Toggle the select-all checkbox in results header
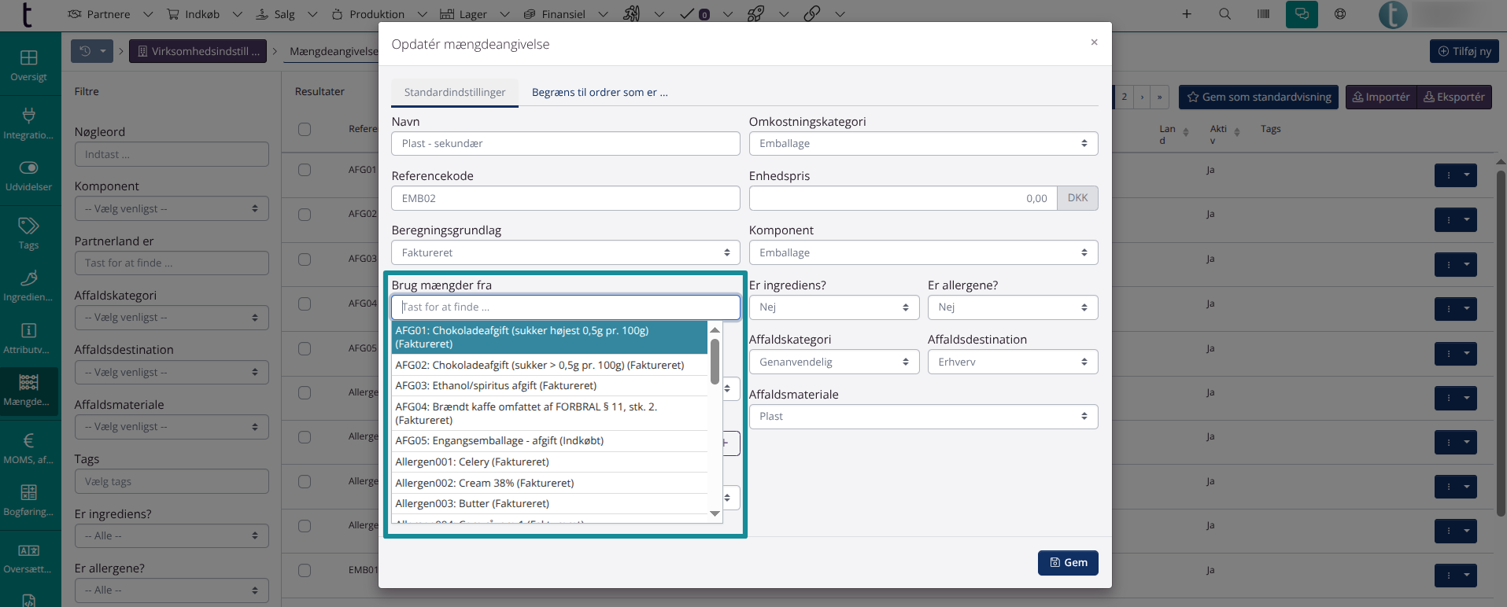This screenshot has height=607, width=1507. point(305,130)
